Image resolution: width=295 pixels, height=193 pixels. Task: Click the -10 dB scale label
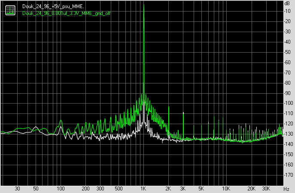(x=288, y=11)
